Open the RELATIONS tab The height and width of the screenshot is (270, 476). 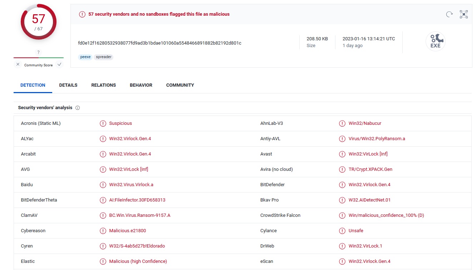104,85
